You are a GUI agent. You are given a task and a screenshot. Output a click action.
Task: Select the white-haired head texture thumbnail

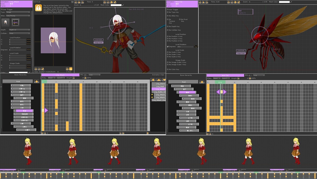pyautogui.click(x=6, y=23)
